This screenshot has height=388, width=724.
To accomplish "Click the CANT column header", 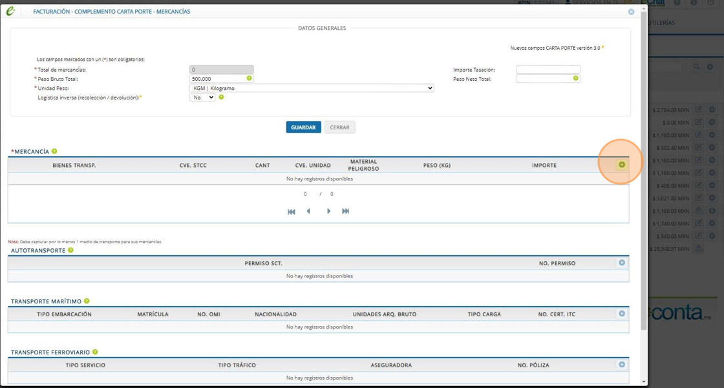I will (262, 165).
